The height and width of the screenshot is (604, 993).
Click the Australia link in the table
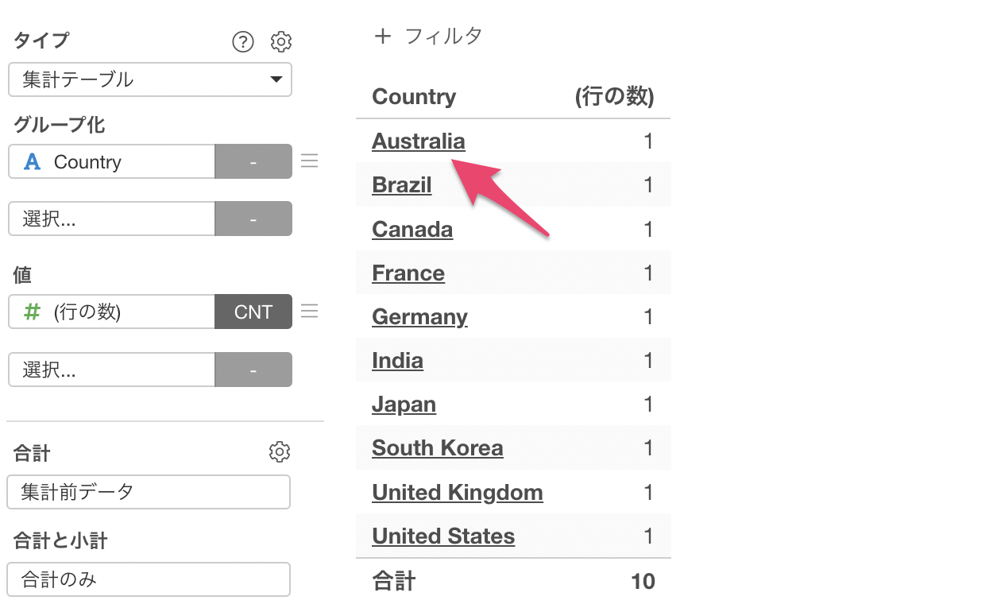tap(418, 141)
